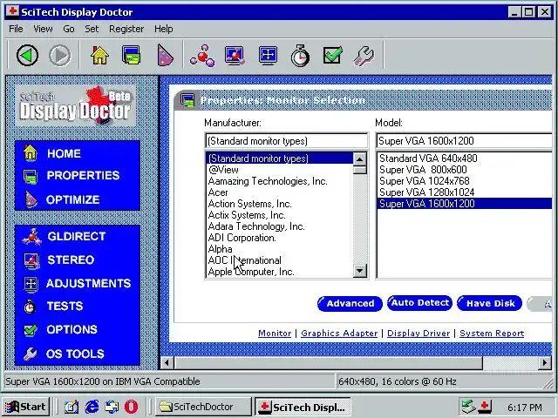
Task: Select Apple Computer, Inc. manufacturer
Action: pyautogui.click(x=280, y=272)
